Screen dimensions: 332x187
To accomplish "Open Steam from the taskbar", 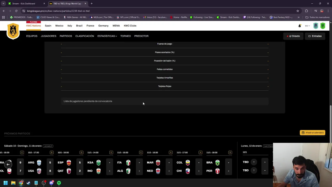I will click(29, 183).
